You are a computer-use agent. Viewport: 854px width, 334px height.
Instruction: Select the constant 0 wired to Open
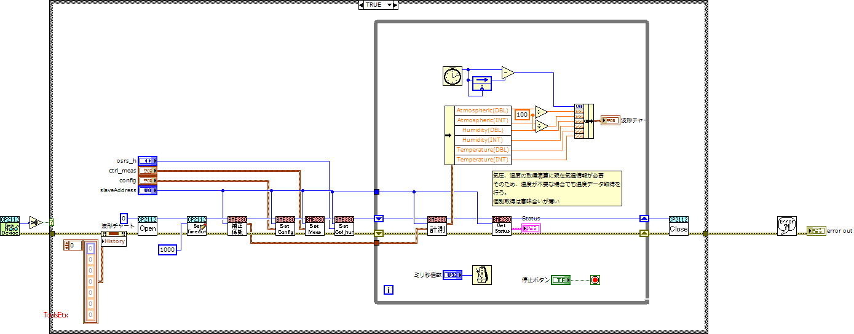(124, 218)
